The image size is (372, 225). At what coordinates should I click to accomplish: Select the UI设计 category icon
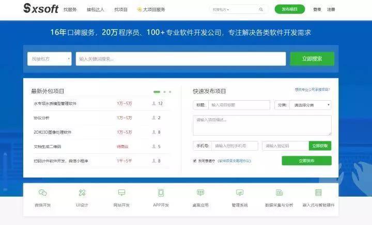pos(82,192)
